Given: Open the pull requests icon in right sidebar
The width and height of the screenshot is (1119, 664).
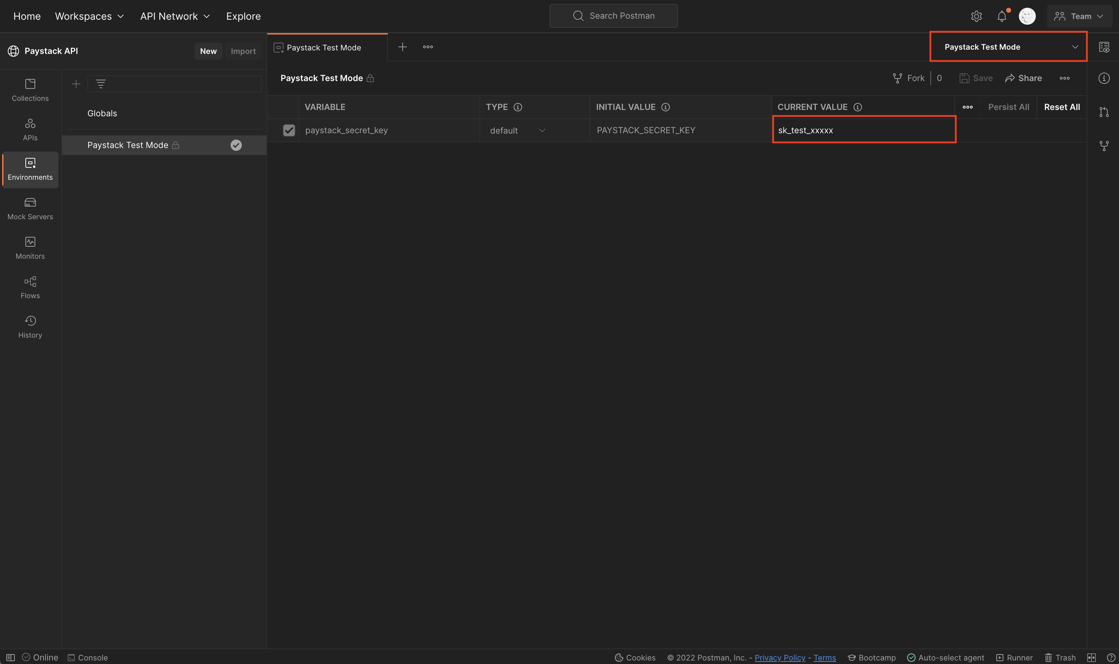Looking at the screenshot, I should coord(1104,112).
